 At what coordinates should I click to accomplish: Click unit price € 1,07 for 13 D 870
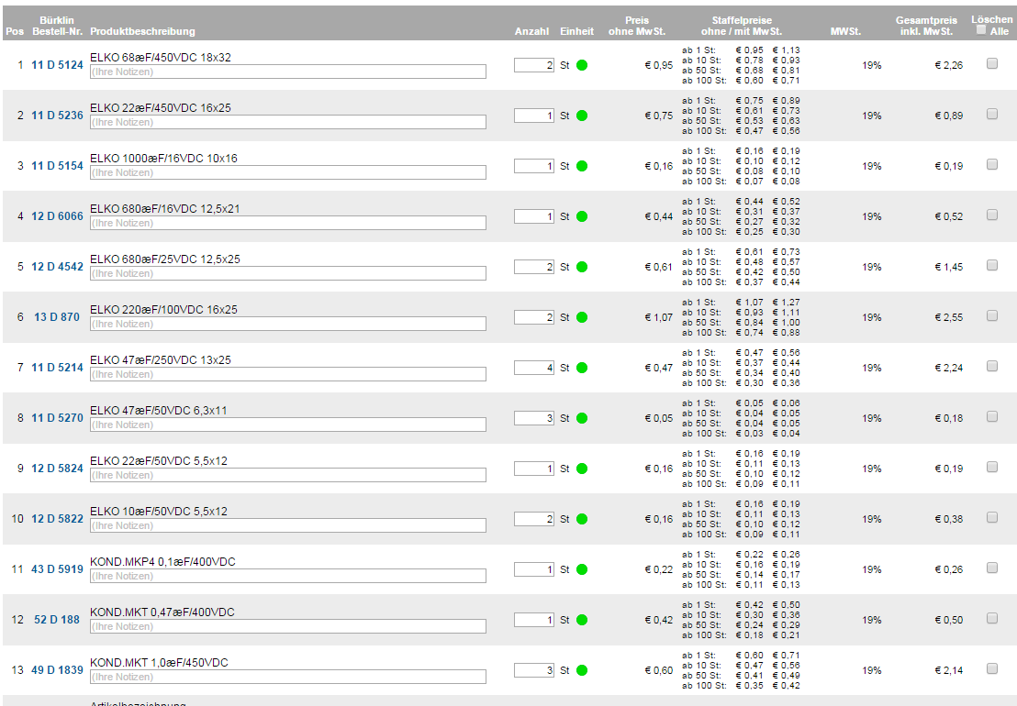[658, 317]
